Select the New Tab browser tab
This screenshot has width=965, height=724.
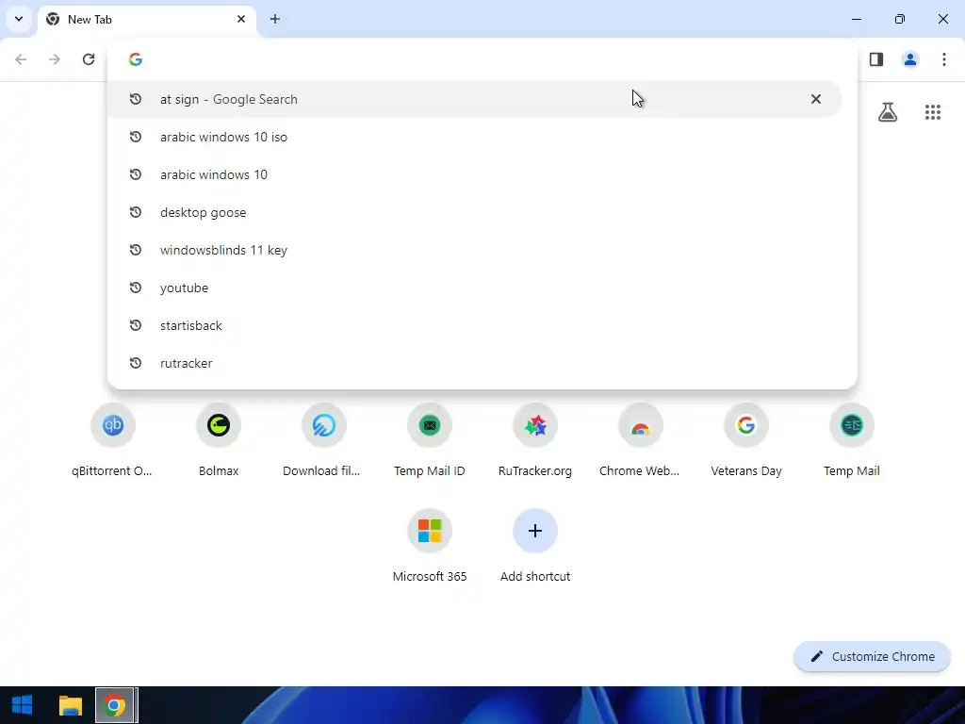tap(148, 20)
